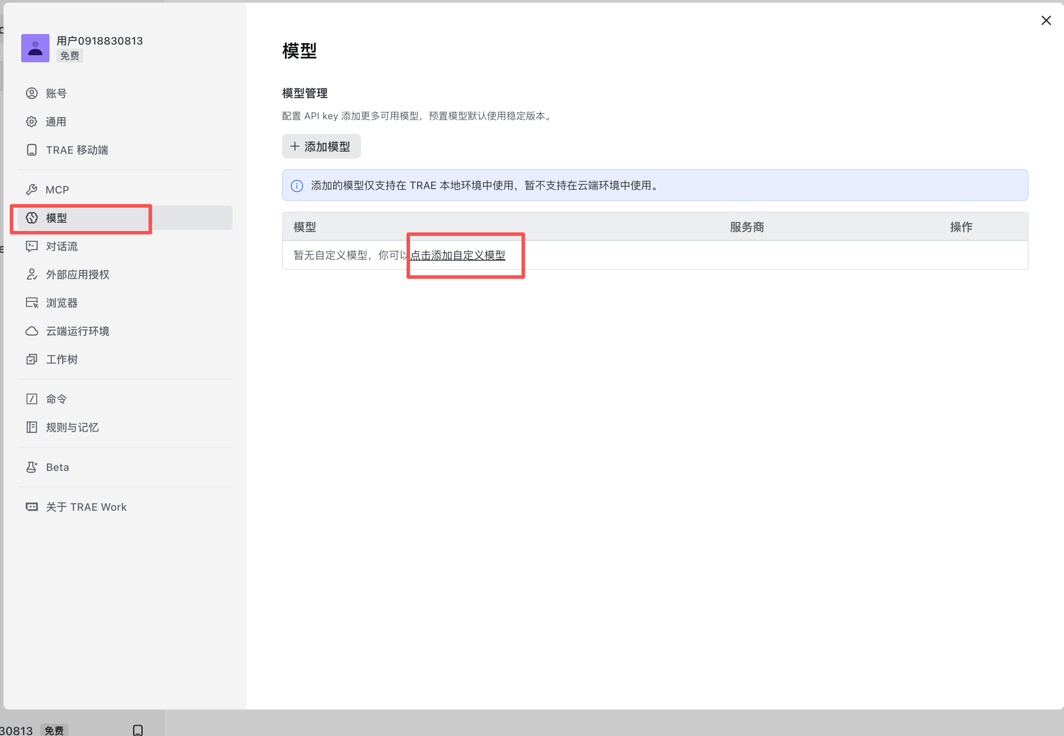Image resolution: width=1064 pixels, height=736 pixels.
Task: Click the TRAE 移动端 phone icon
Action: coord(31,150)
